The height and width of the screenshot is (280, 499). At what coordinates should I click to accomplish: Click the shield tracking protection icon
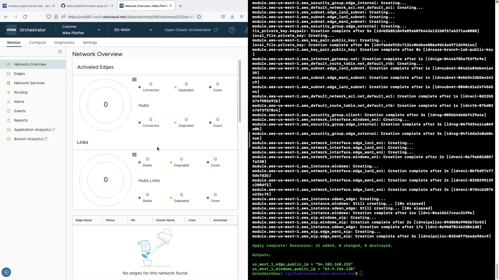point(49,17)
